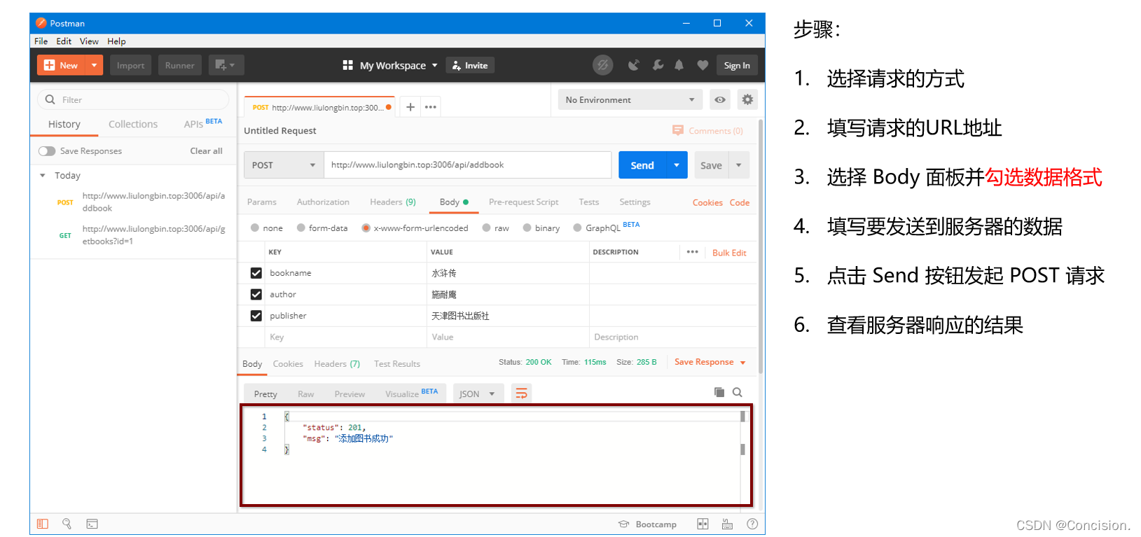Viewport: 1141px width, 537px height.
Task: Open column options three-dots in table header
Action: point(692,252)
